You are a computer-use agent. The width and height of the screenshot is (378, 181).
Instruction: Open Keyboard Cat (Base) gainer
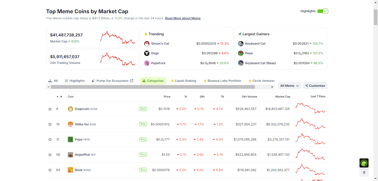(x=260, y=63)
